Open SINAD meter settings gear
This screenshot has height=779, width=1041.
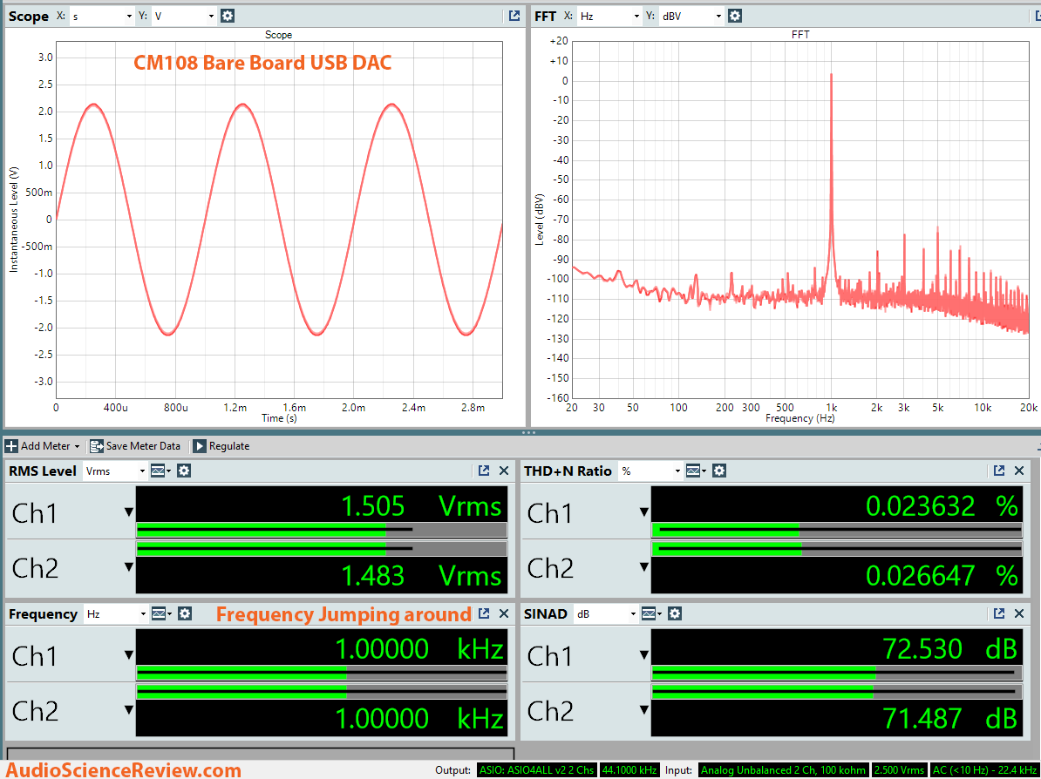click(675, 613)
